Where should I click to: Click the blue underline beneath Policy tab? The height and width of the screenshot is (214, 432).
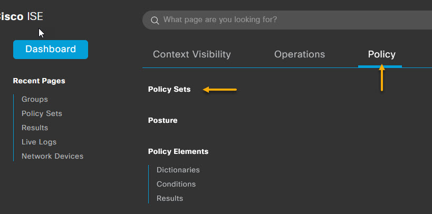coord(380,66)
